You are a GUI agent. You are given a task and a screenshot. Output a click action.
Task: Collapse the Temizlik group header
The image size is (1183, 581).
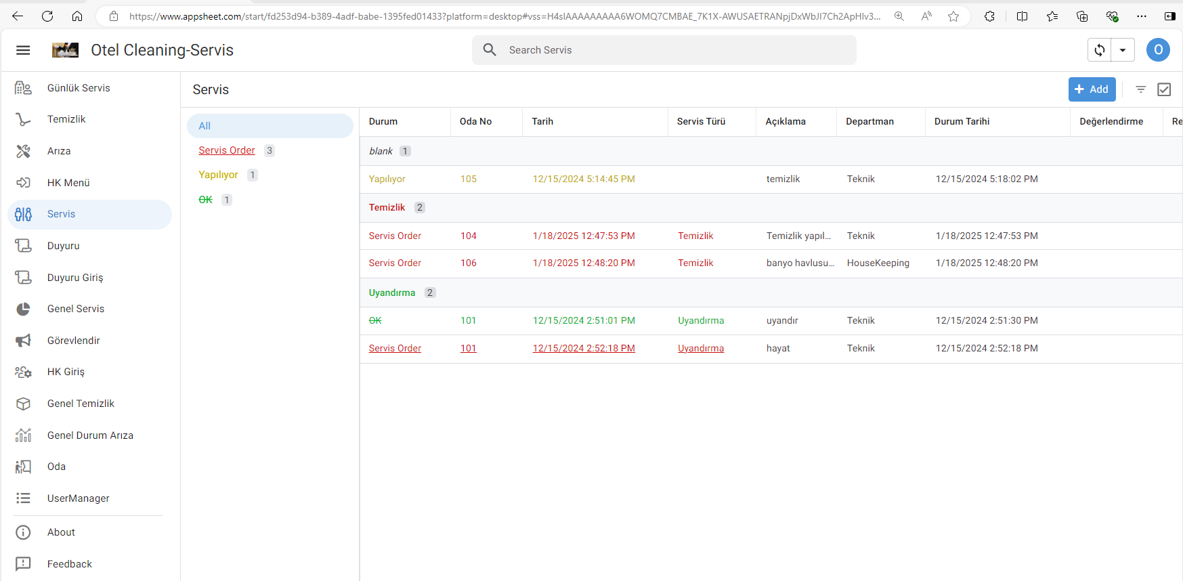tap(387, 208)
